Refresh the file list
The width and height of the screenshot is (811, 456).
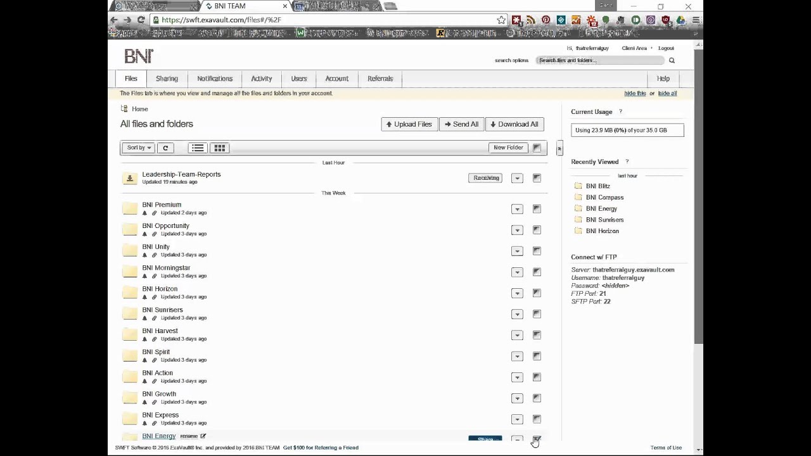click(165, 148)
